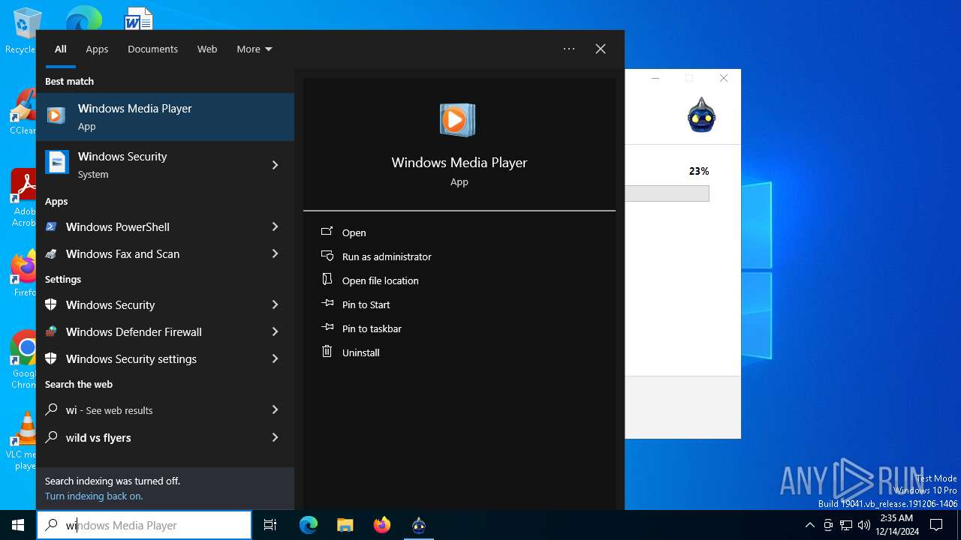
Task: Expand Windows Defender Firewall arrow
Action: pos(275,331)
